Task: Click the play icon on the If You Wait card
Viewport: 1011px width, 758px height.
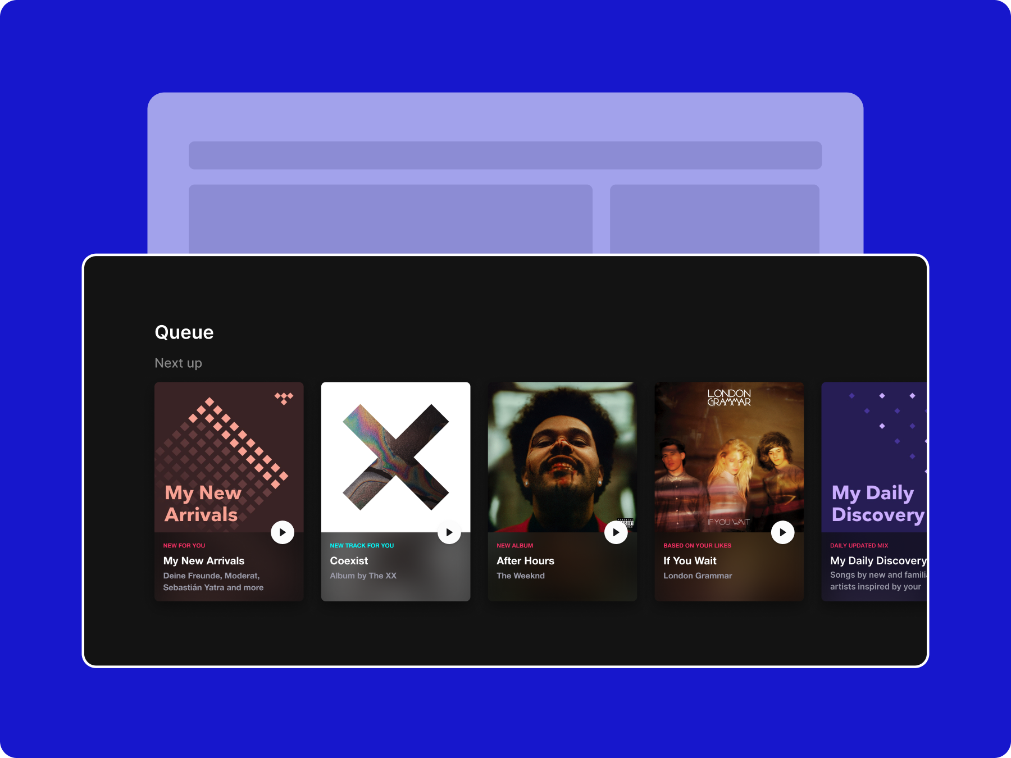Action: click(x=782, y=532)
